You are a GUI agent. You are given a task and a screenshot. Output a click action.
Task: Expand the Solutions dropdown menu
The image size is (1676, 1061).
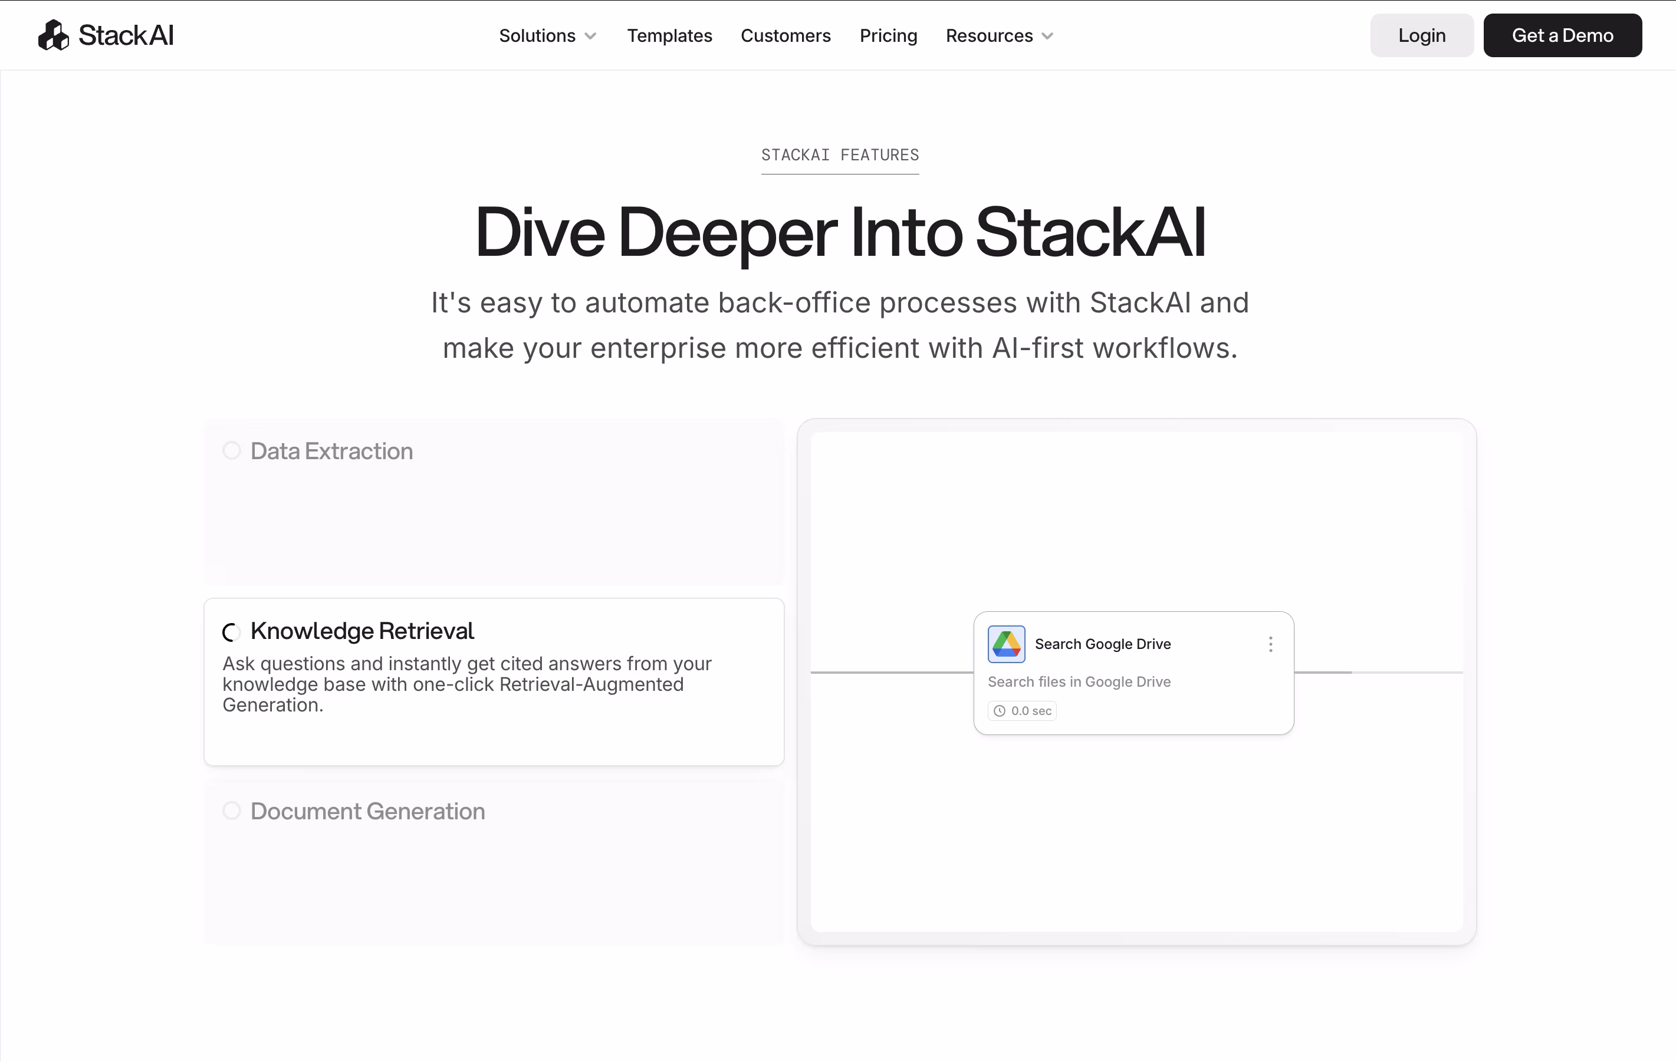[537, 35]
